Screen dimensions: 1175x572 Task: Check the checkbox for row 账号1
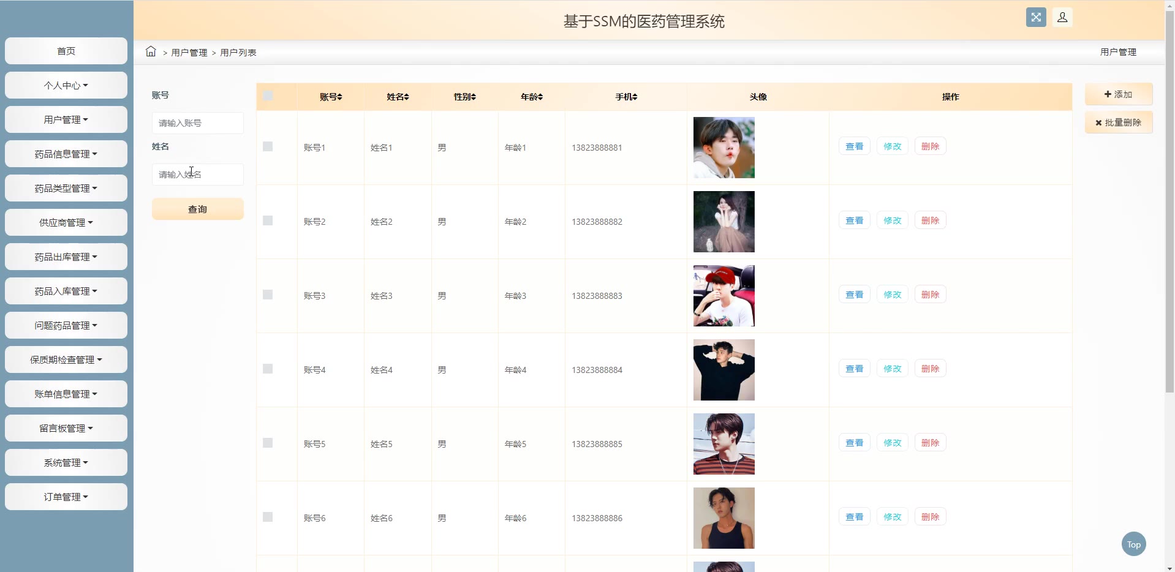pos(268,146)
